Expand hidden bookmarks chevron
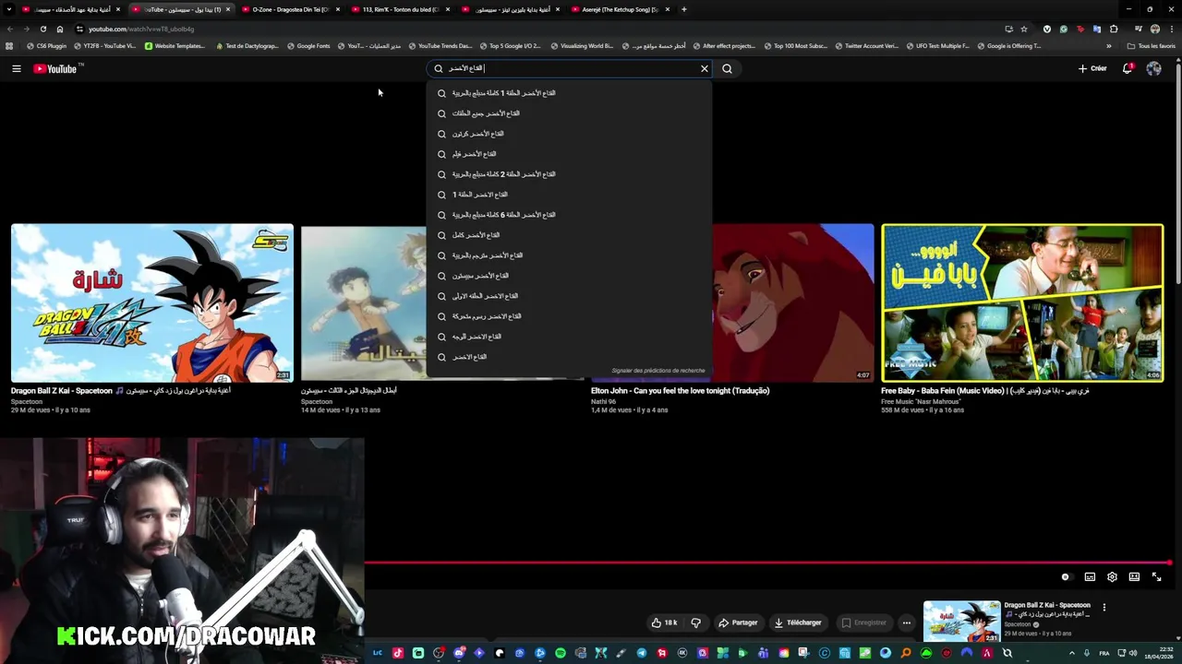 coord(1109,45)
